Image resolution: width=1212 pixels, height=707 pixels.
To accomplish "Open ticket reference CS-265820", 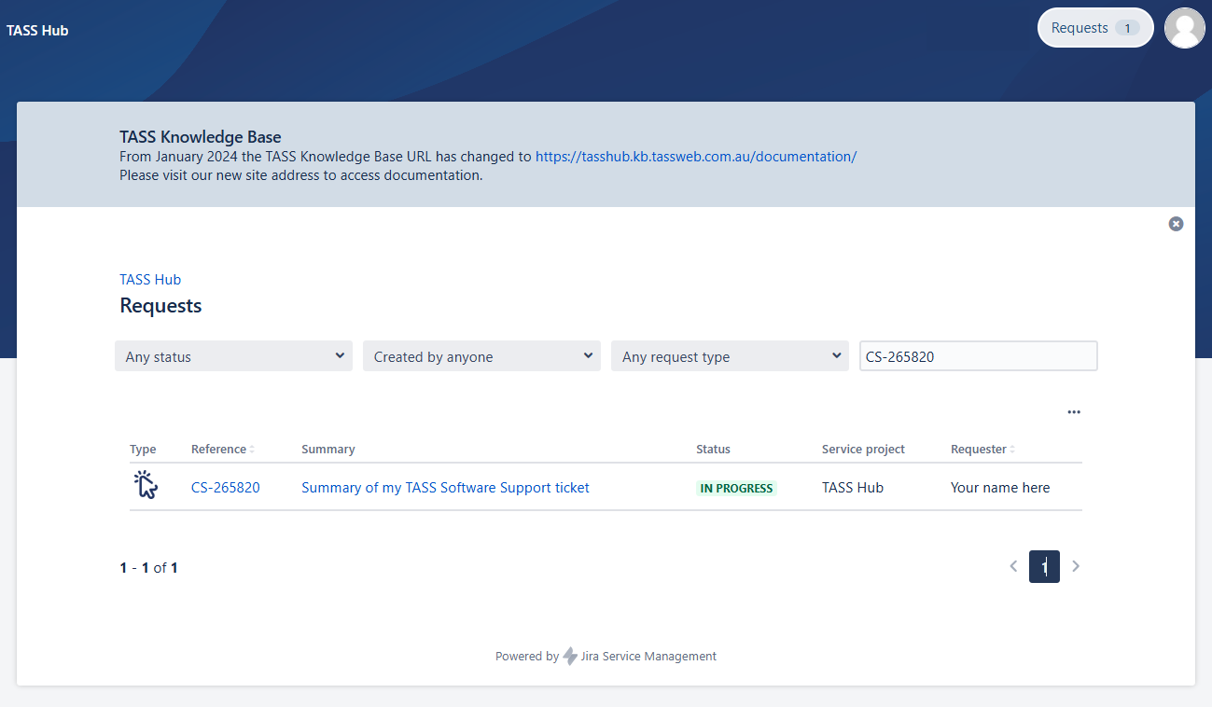I will [x=225, y=488].
